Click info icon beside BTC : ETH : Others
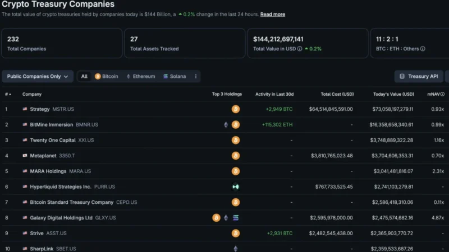The height and width of the screenshot is (252, 449). tap(423, 49)
